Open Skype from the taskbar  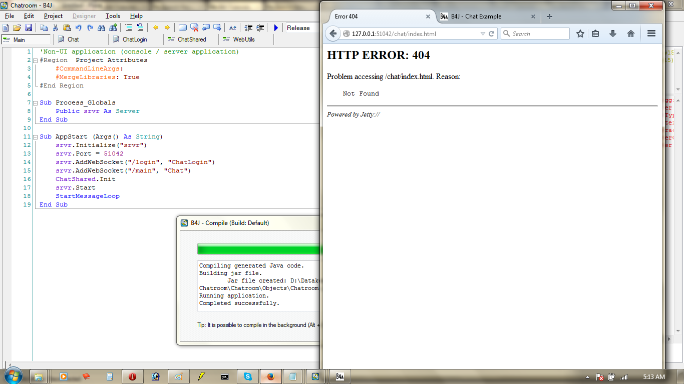click(247, 376)
